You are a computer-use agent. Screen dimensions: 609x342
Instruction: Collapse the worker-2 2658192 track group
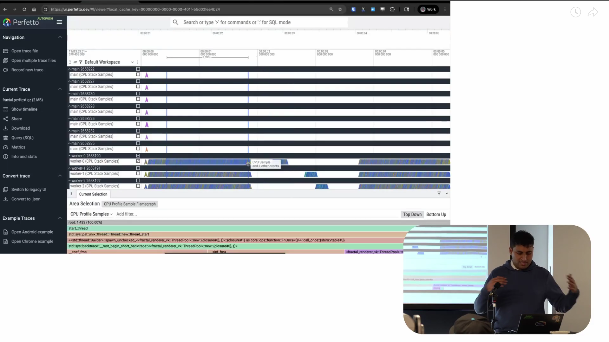(69, 180)
